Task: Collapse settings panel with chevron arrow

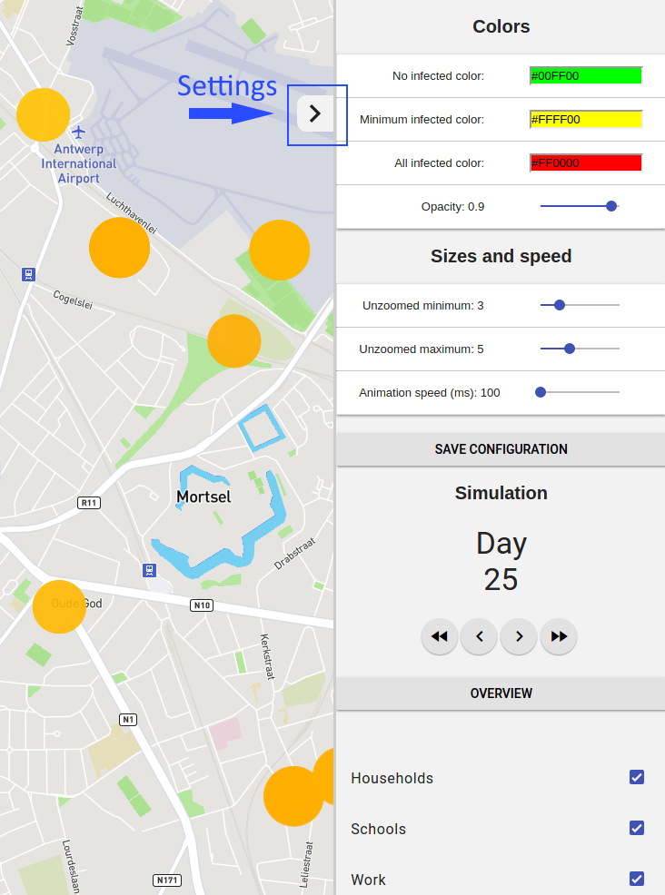Action: click(x=315, y=113)
